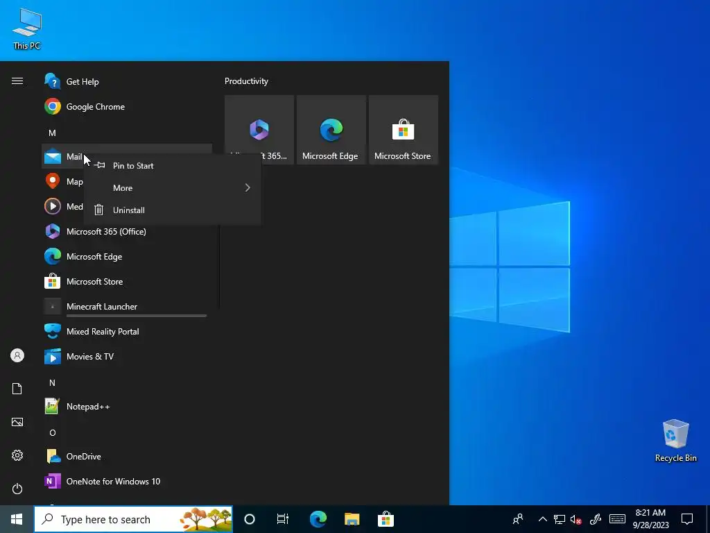Show hidden tray icons chevron
The height and width of the screenshot is (533, 710).
[x=542, y=519]
